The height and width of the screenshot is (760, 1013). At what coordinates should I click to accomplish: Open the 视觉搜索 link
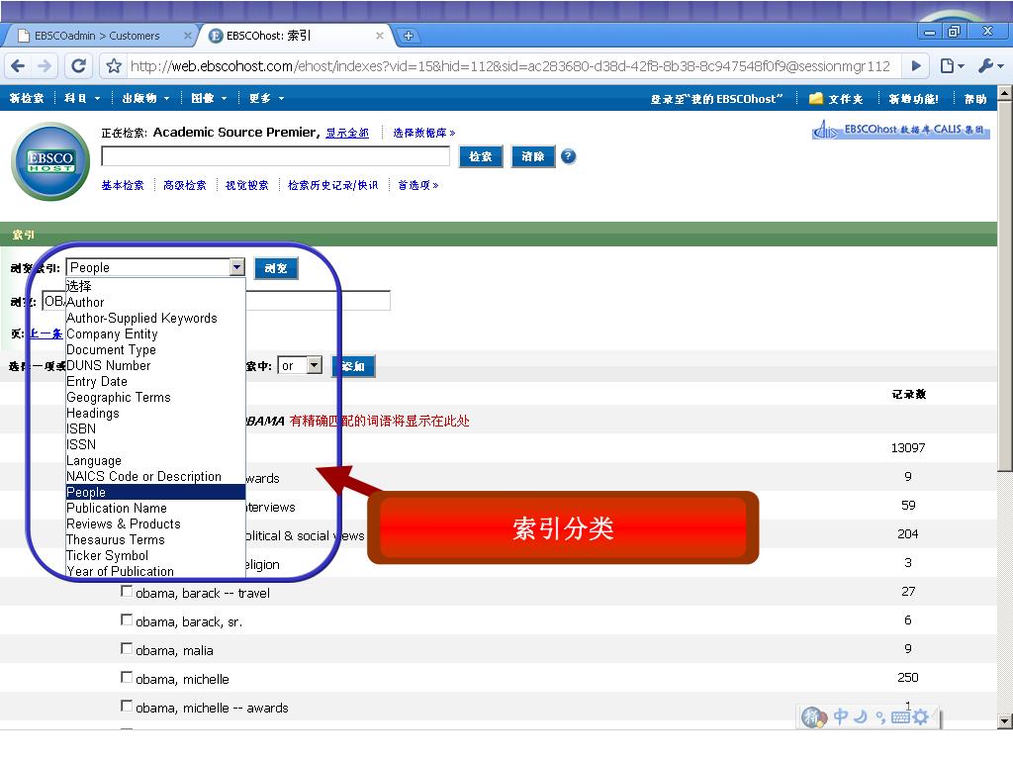pyautogui.click(x=246, y=185)
